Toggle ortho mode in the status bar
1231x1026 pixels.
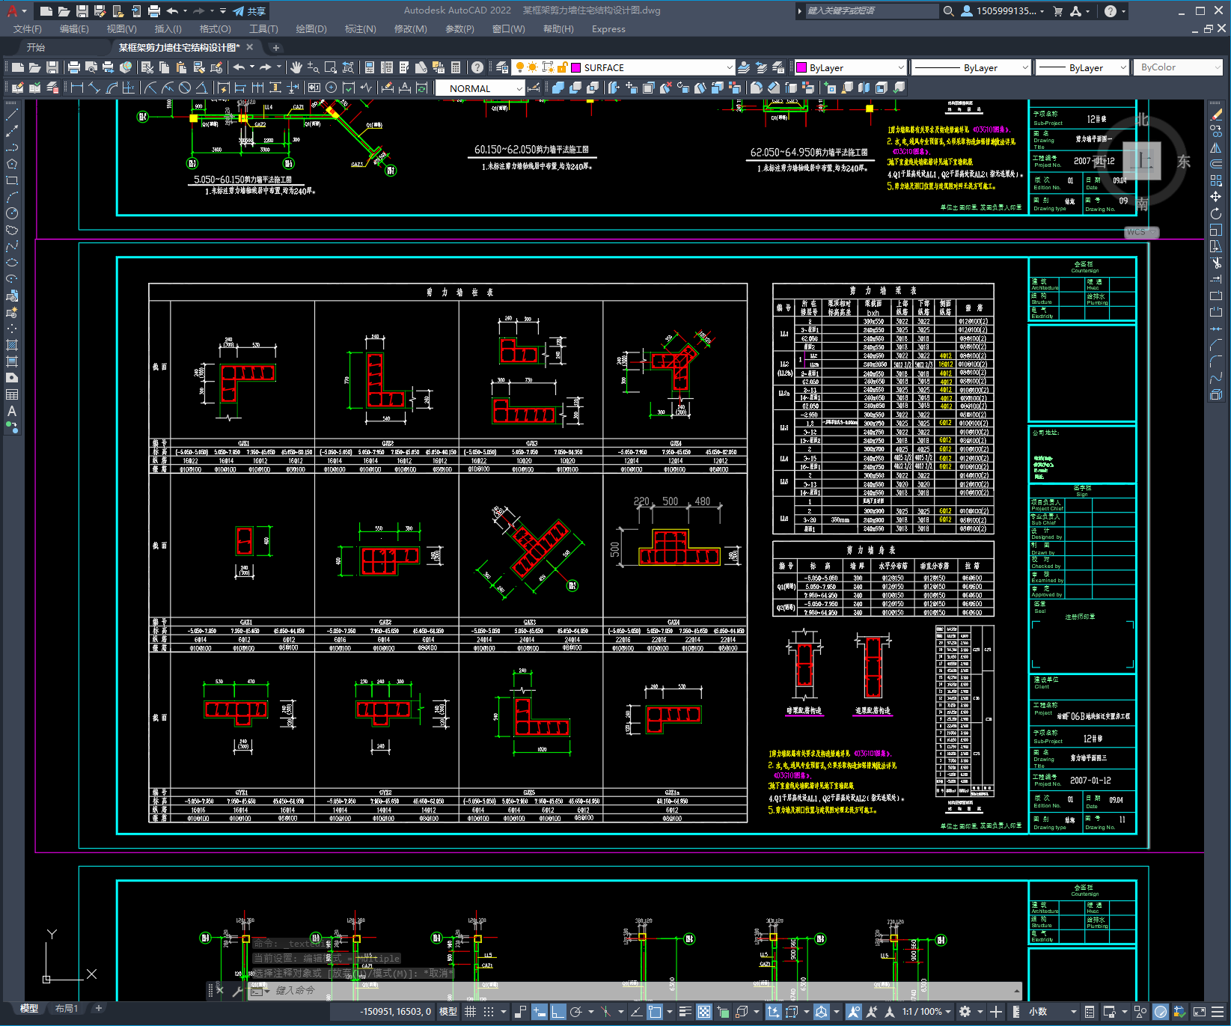coord(558,1012)
